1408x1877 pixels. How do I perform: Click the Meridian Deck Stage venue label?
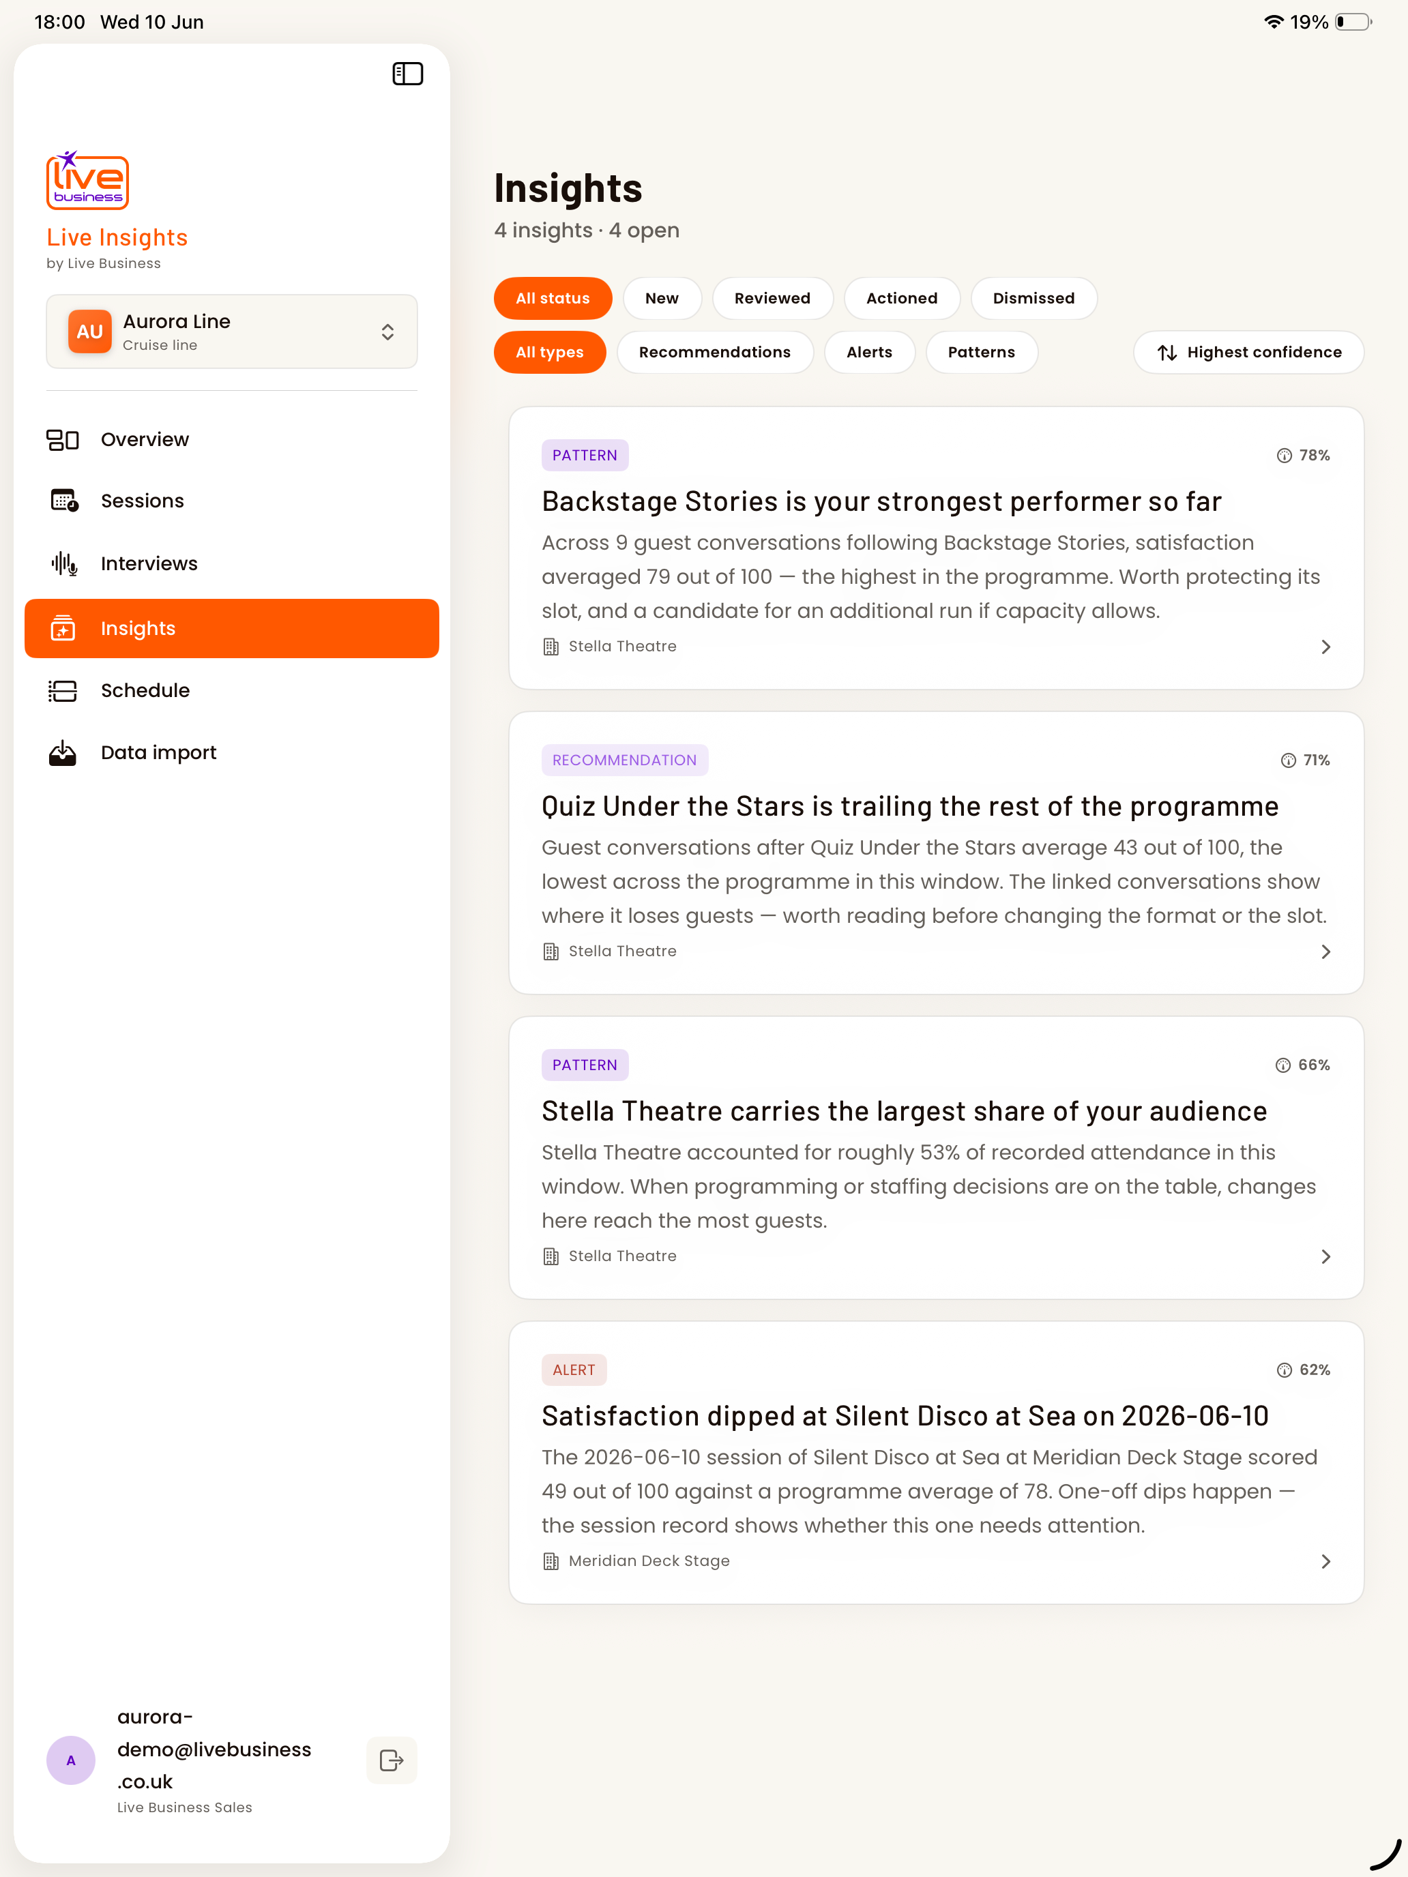pyautogui.click(x=649, y=1561)
